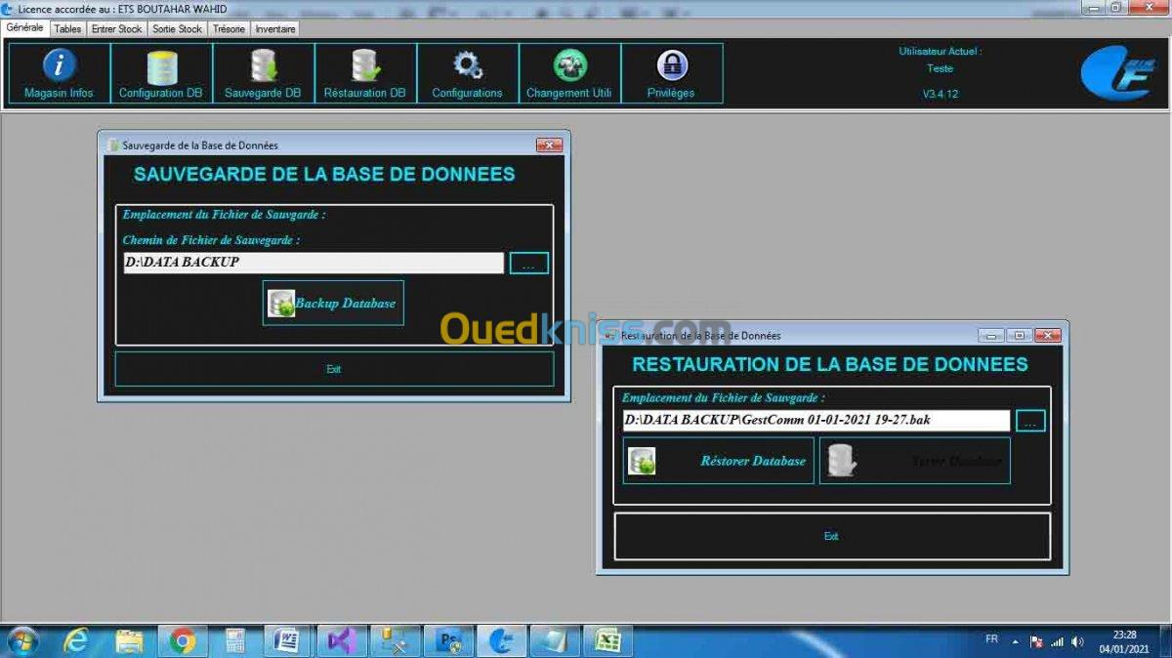Click the FR language indicator

(x=991, y=639)
